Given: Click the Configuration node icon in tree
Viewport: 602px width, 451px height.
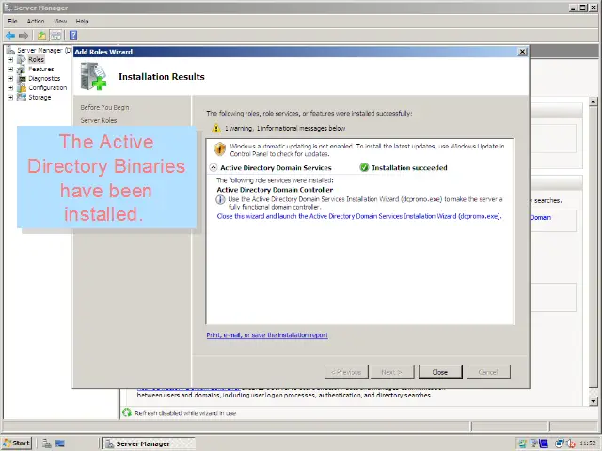Looking at the screenshot, I should 22,87.
